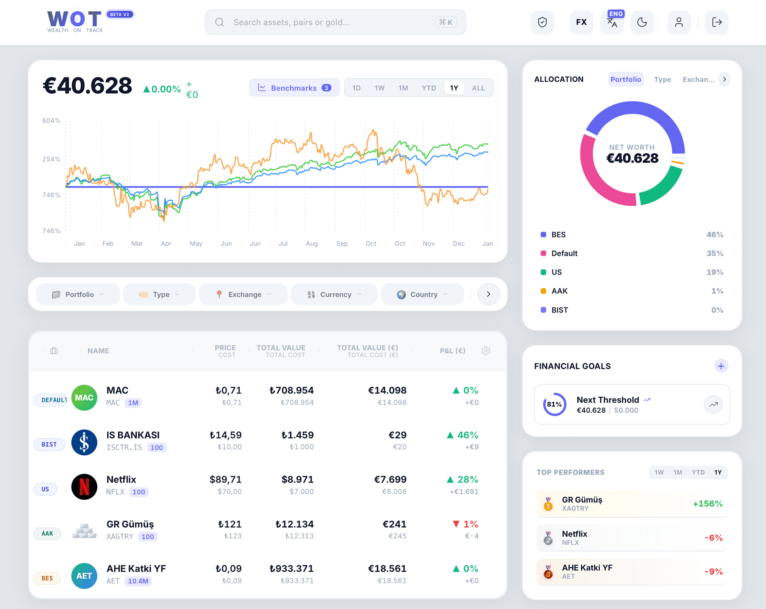Toggle dark mode with the moon icon
Screen dimensions: 766x609
pos(642,22)
